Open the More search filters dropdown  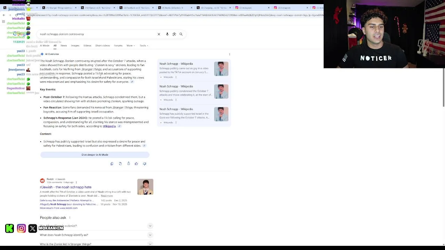pos(130,45)
